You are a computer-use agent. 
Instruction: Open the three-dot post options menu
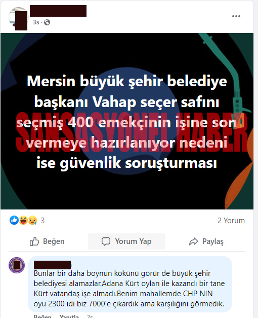tap(236, 16)
